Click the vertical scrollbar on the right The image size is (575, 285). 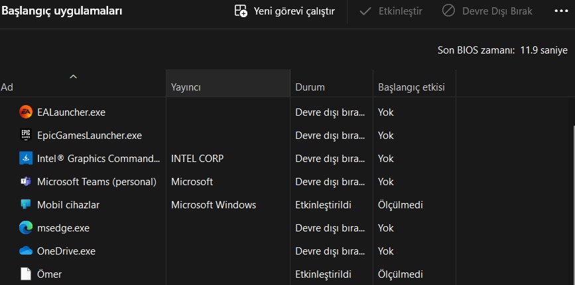(x=573, y=205)
